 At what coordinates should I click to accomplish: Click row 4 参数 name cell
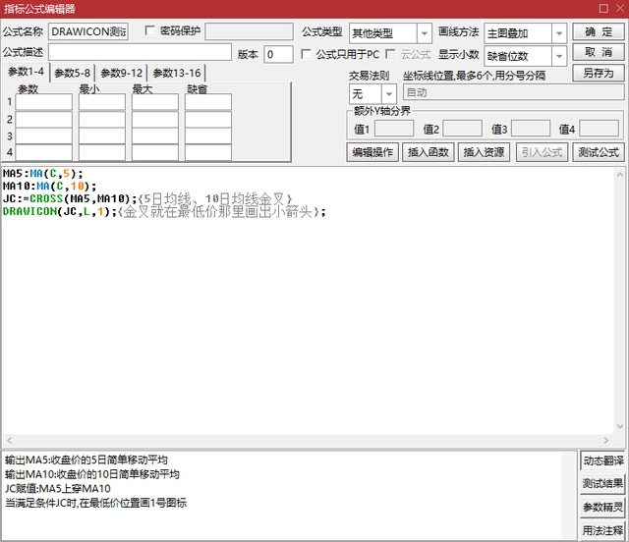43,153
